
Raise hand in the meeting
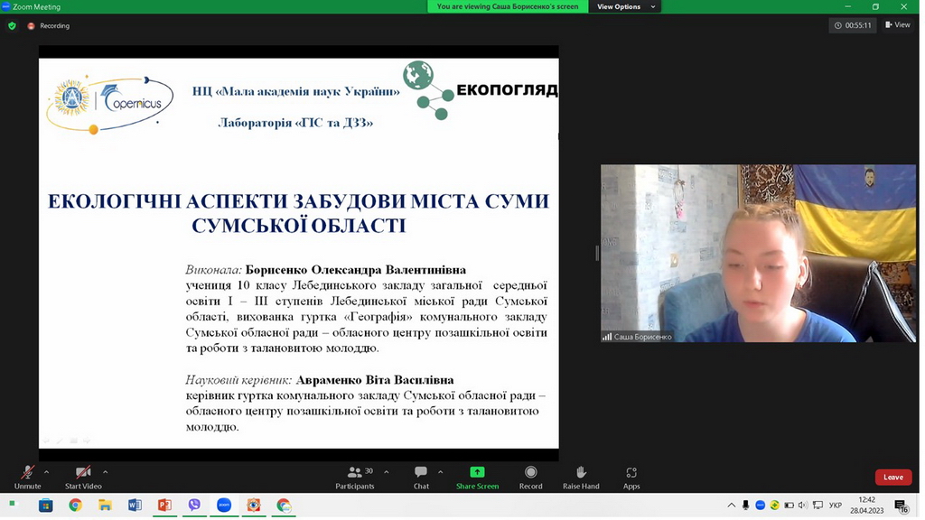pyautogui.click(x=581, y=476)
